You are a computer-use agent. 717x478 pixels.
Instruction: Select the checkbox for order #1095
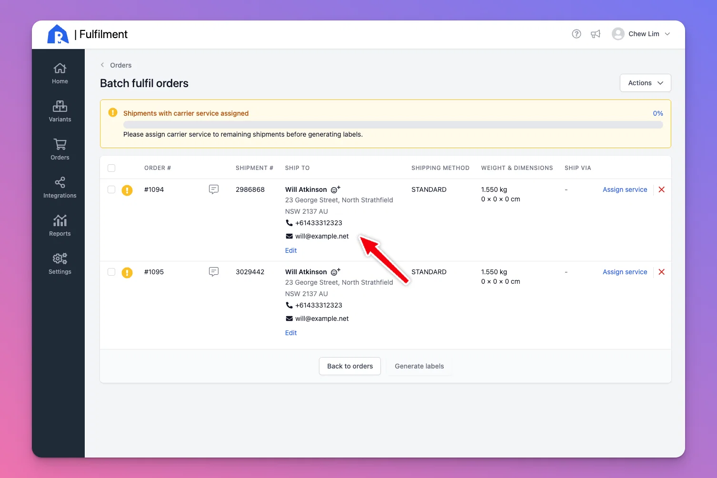(x=111, y=272)
